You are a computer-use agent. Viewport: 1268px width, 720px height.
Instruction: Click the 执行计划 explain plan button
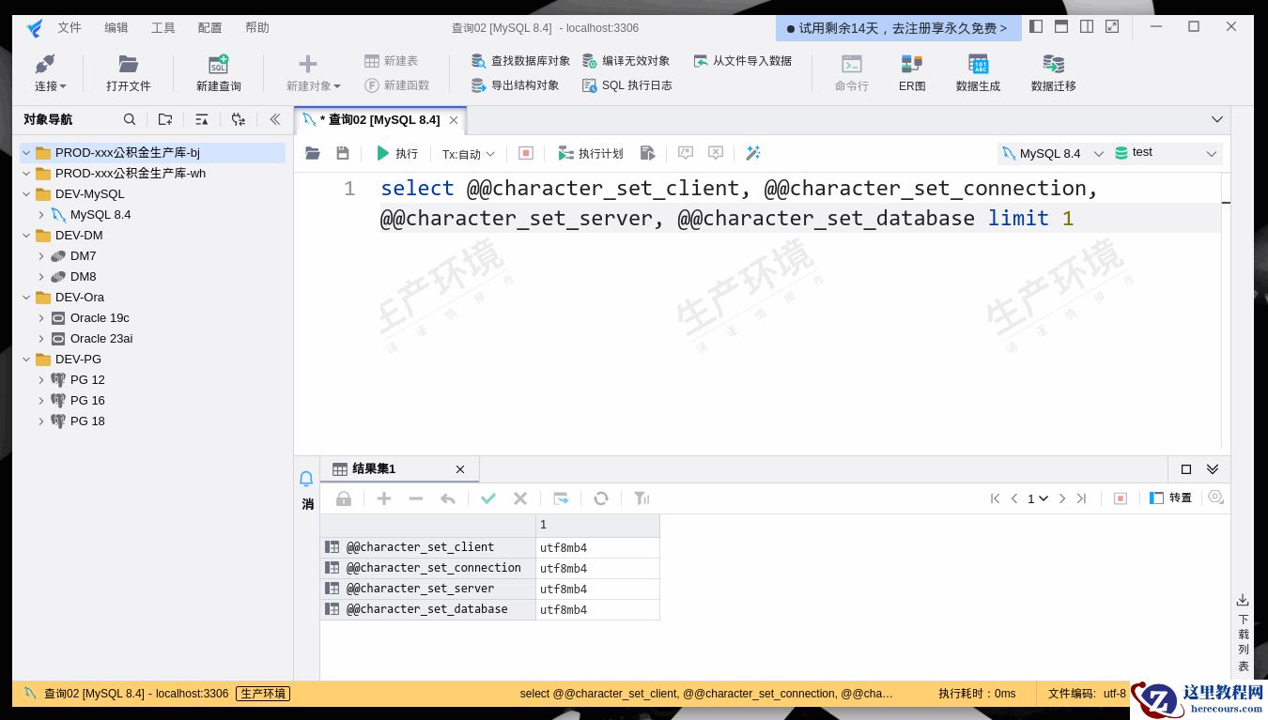(590, 154)
